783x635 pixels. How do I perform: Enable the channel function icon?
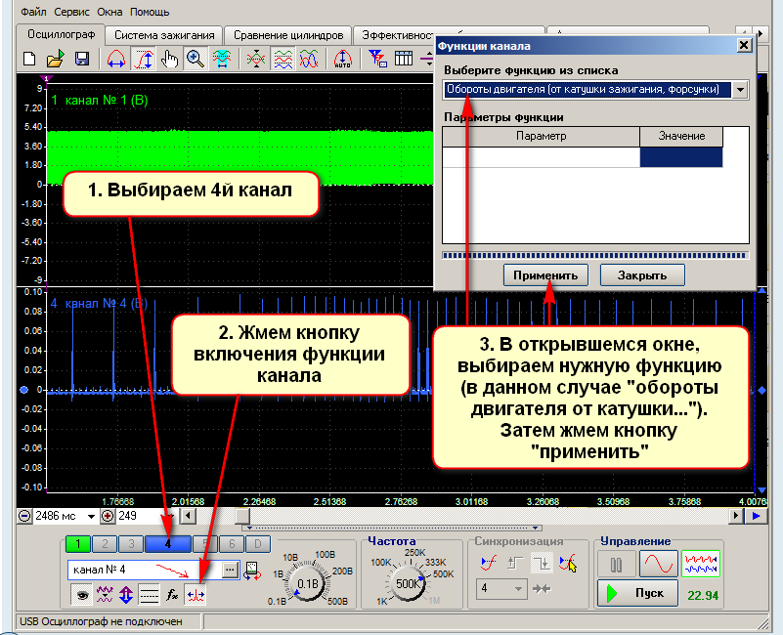pyautogui.click(x=196, y=594)
